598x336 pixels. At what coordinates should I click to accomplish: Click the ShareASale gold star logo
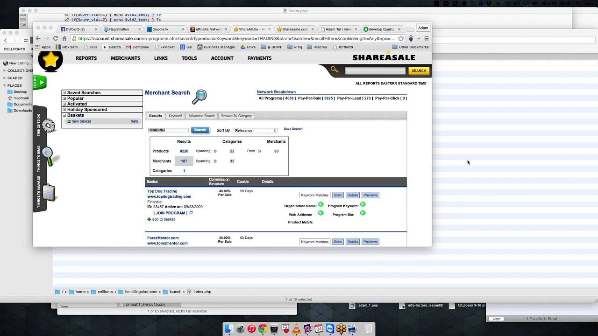point(50,61)
